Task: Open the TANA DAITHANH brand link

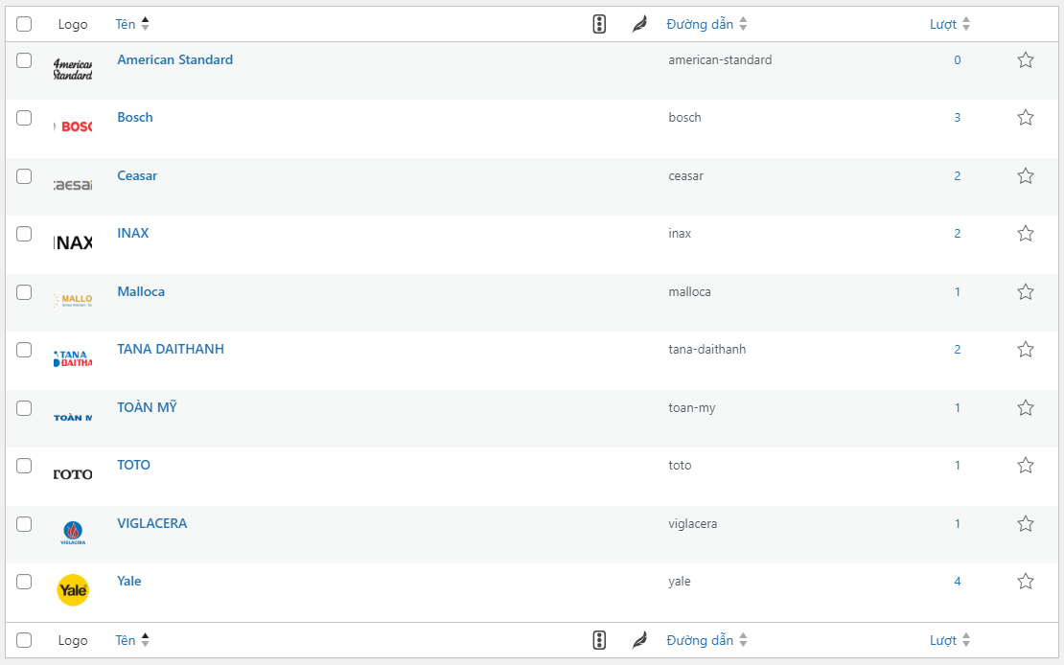Action: (171, 350)
